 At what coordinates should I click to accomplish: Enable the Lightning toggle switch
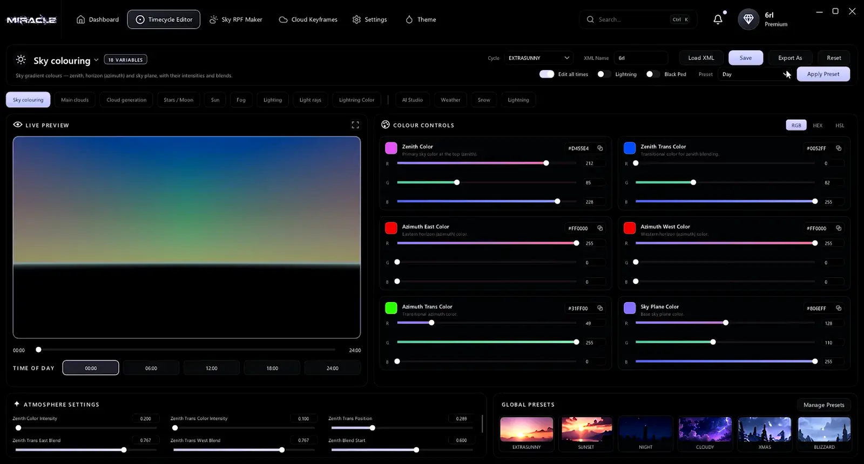click(x=604, y=74)
